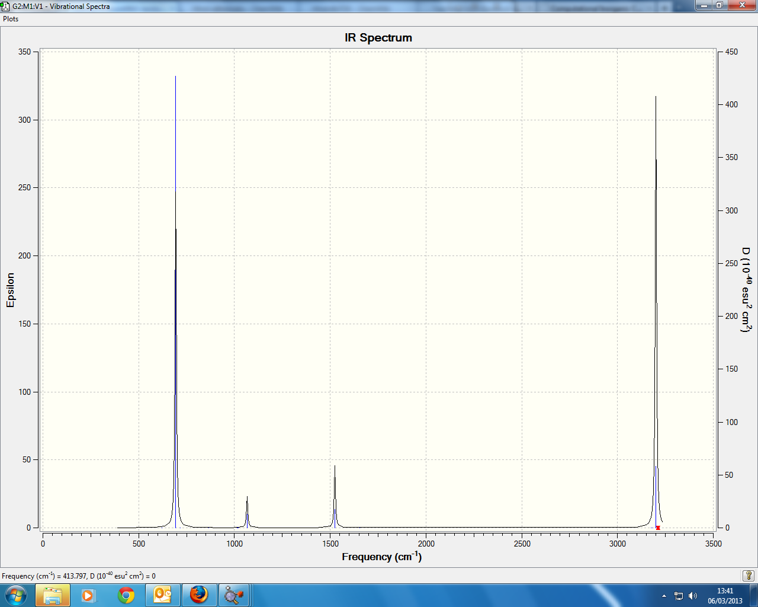The image size is (758, 607).
Task: Click the peak just above 1500 cm-1
Action: (x=335, y=496)
